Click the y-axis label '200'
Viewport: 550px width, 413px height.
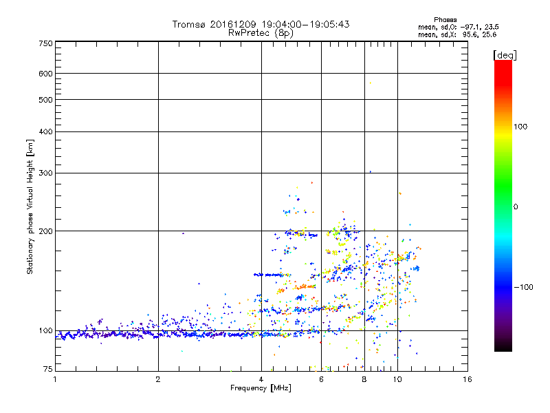(45, 231)
